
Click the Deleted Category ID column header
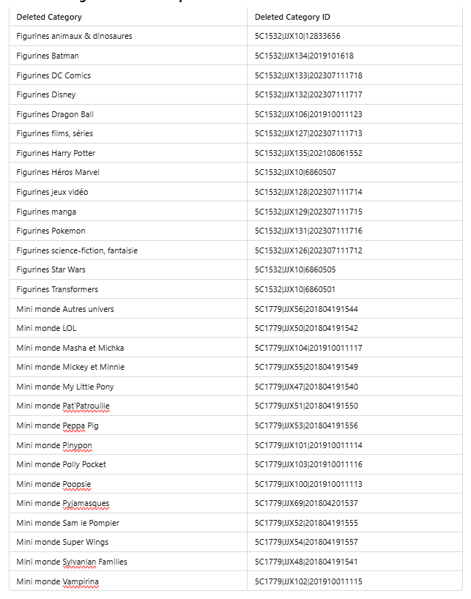pos(289,17)
